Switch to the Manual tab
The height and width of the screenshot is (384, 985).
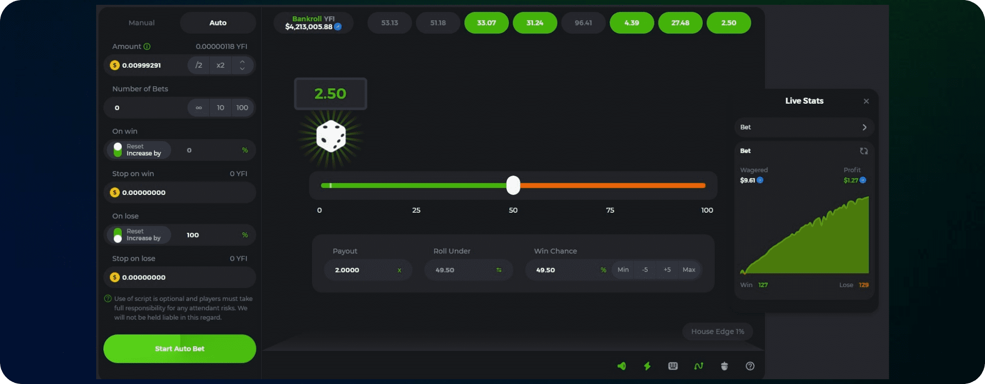click(141, 23)
